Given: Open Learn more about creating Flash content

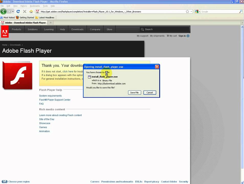Looking at the screenshot, I should pyautogui.click(x=60, y=115).
